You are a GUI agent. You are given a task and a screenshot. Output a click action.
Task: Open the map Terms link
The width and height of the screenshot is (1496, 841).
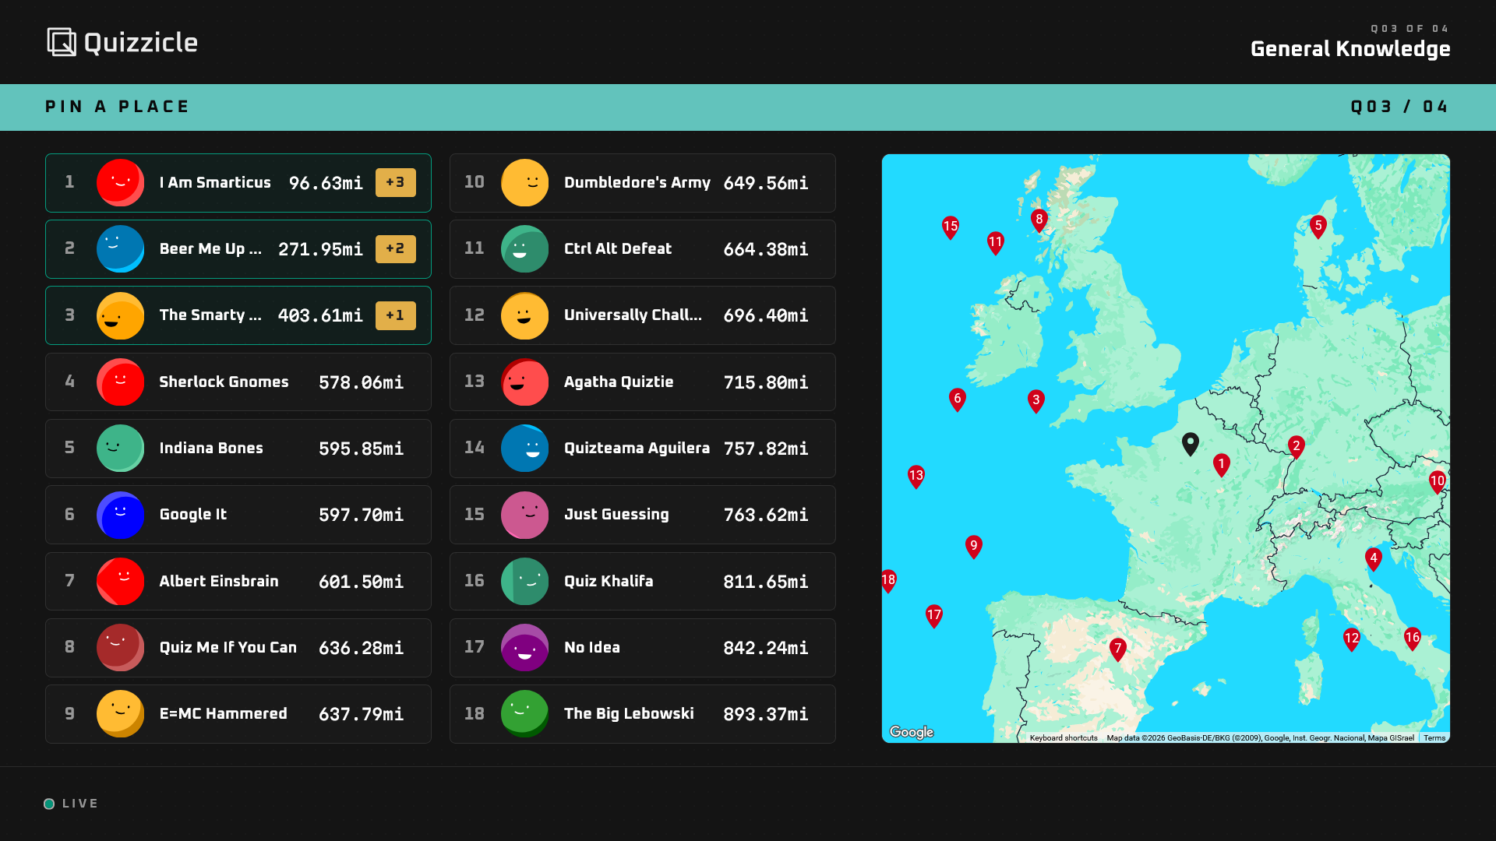[1434, 738]
